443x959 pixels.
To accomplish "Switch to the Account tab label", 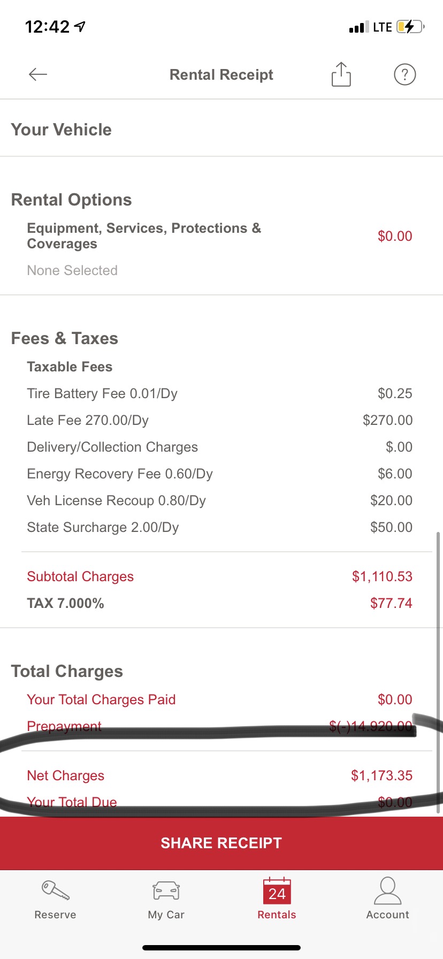I will (387, 915).
